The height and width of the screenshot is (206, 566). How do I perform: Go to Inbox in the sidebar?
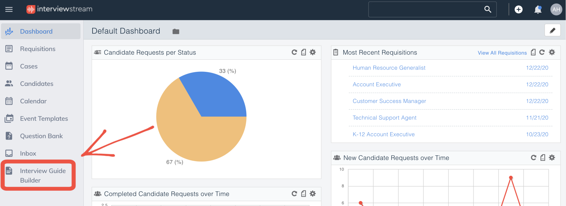41,154
